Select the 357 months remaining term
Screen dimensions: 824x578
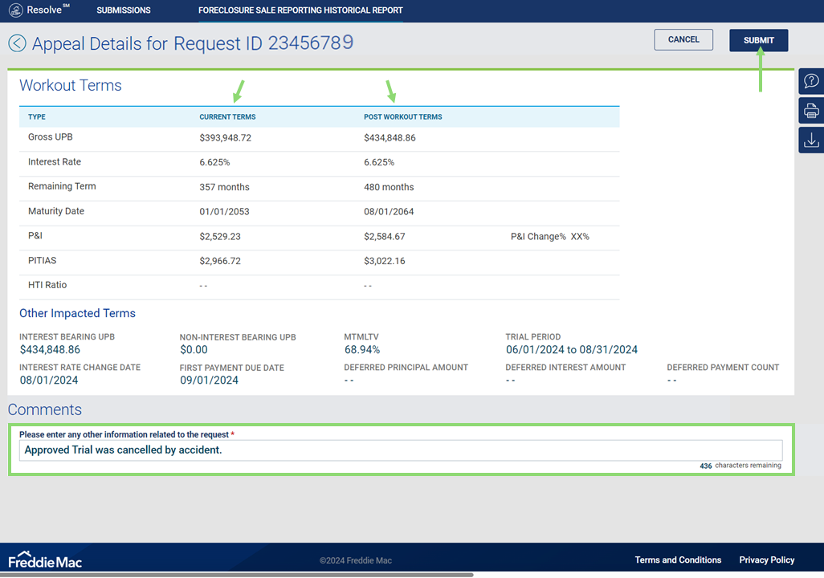[x=224, y=187]
